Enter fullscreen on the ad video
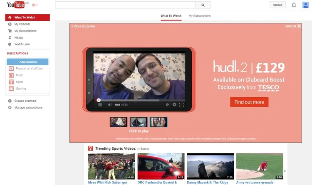Viewport: 312px width, 185px height. (181, 105)
